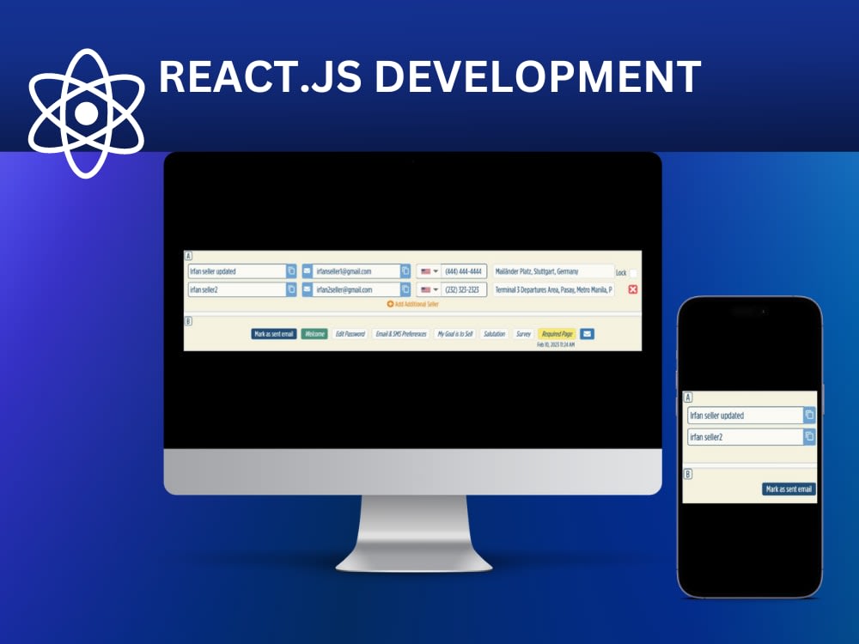Click the Feb 10, 2025 timestamp text

[556, 344]
